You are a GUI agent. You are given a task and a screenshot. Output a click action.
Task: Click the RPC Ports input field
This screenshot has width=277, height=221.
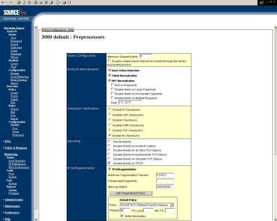[130, 102]
